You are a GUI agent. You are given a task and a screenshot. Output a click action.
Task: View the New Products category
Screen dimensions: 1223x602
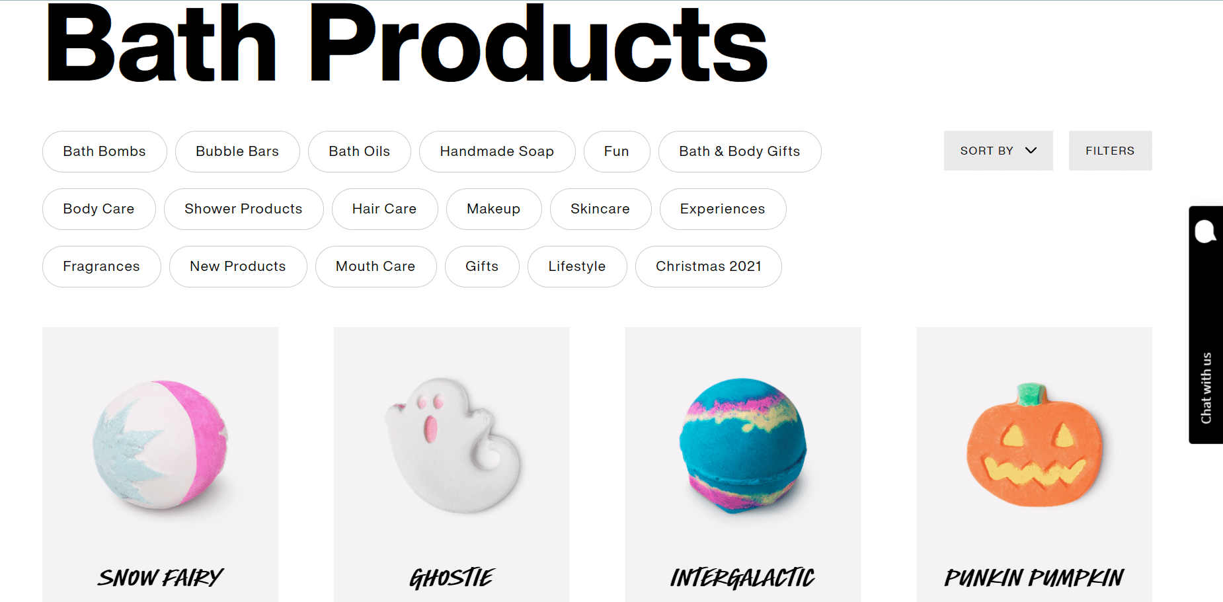pyautogui.click(x=238, y=266)
